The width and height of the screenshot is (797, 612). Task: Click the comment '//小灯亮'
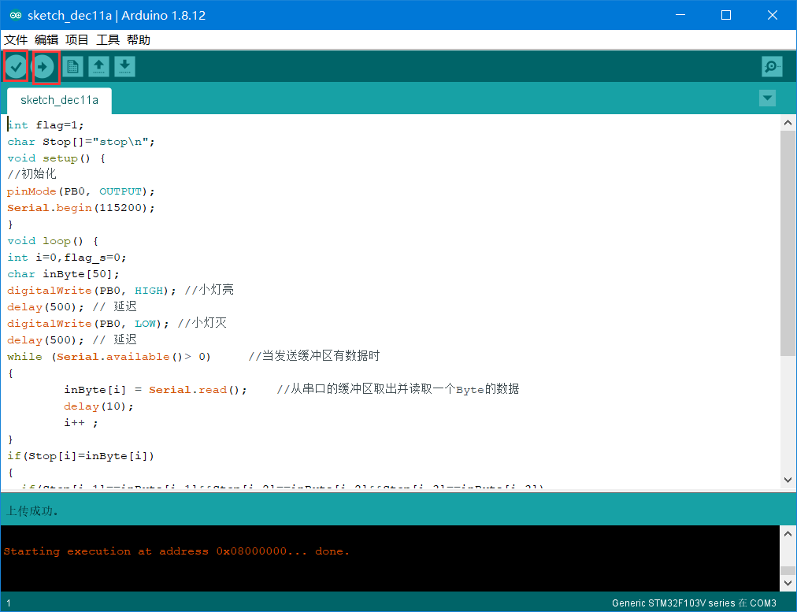pyautogui.click(x=209, y=290)
